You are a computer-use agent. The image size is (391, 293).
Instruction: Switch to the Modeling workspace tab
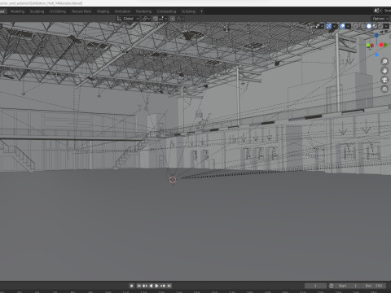(17, 11)
